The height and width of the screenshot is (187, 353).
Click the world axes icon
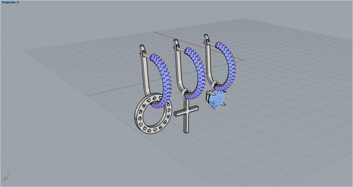pyautogui.click(x=6, y=176)
